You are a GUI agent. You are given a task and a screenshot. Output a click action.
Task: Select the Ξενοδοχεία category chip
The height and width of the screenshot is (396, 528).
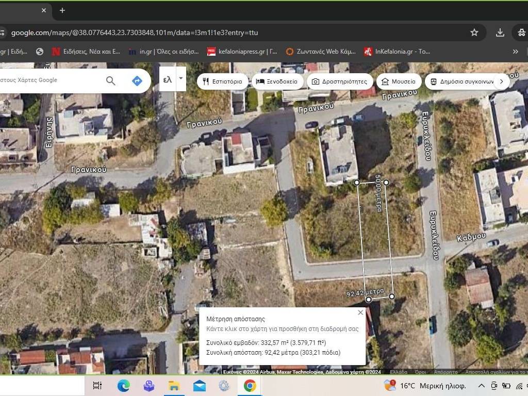tap(277, 81)
